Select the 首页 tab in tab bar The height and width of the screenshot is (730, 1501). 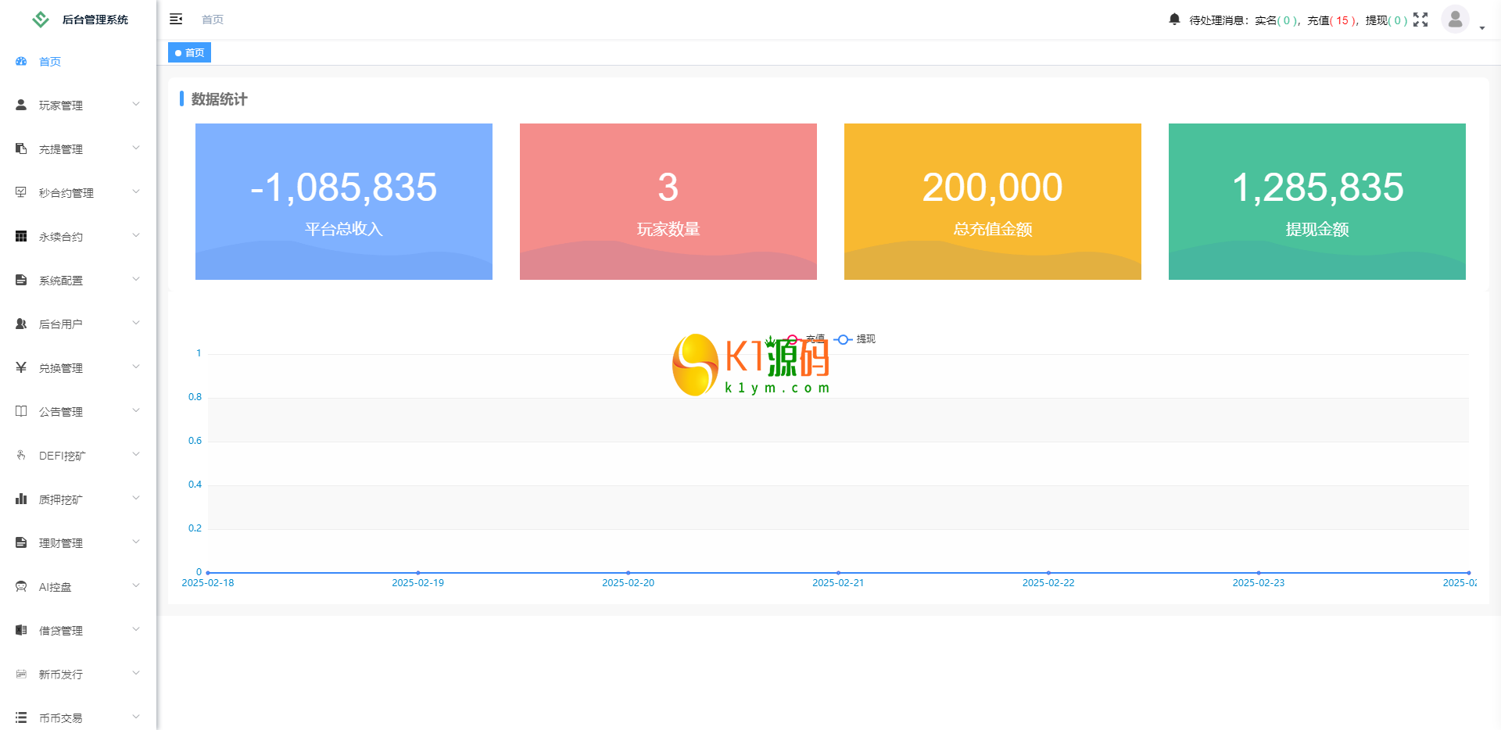click(190, 53)
